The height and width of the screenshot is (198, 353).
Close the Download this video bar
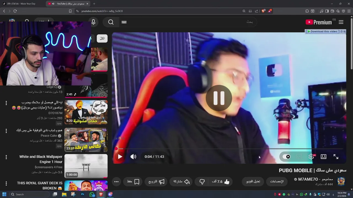(x=344, y=31)
